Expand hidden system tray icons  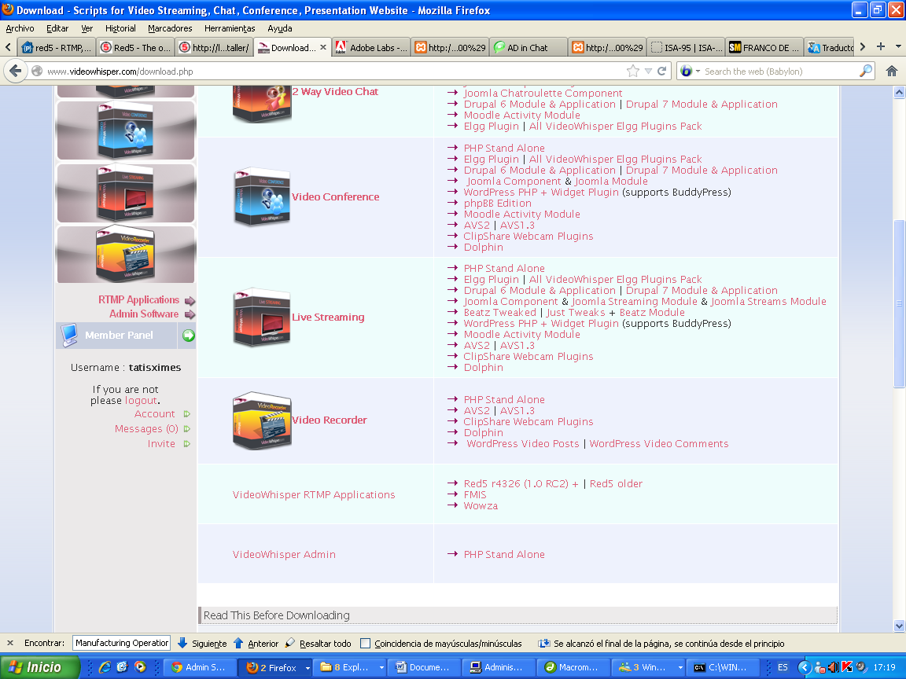click(805, 667)
